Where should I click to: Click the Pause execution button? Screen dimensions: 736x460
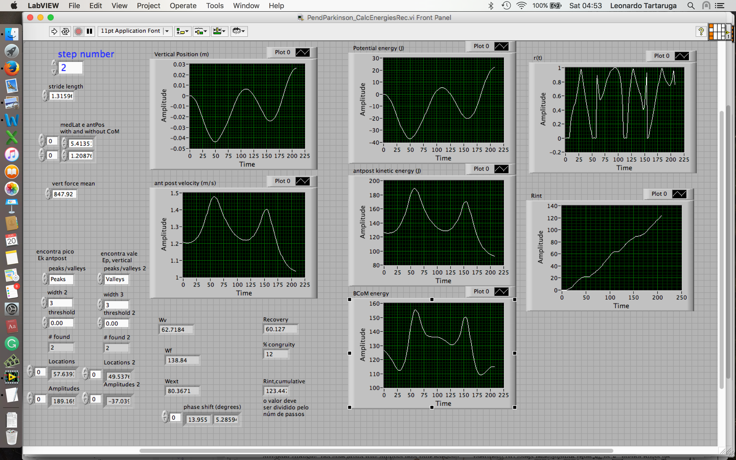point(89,31)
